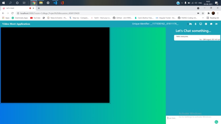Open Windows search from taskbar
Image resolution: width=221 pixels, height=124 pixels.
[x=10, y=3]
